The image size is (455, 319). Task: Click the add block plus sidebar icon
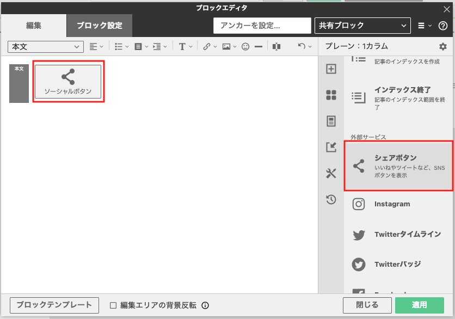[x=331, y=69]
